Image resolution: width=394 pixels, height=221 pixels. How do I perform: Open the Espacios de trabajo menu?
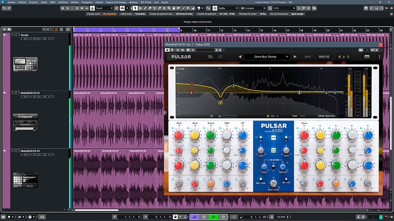coord(116,2)
